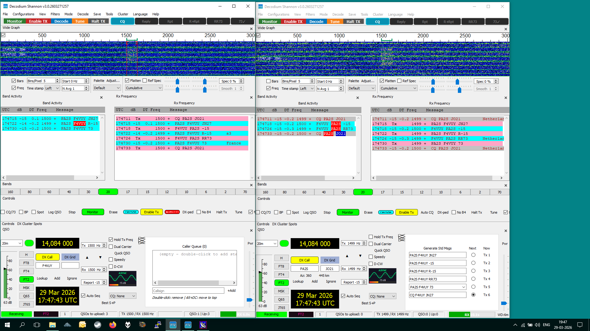Close the Rx Frequency panel in right window
Screen dimensions: 590x331
[506, 98]
